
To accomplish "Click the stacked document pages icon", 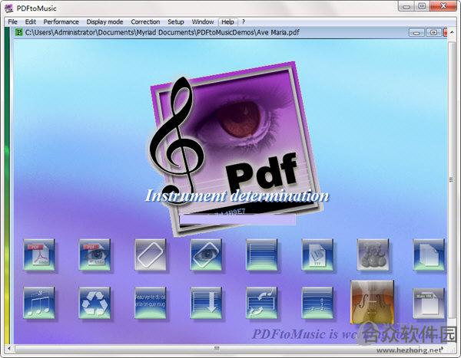I will coord(429,255).
